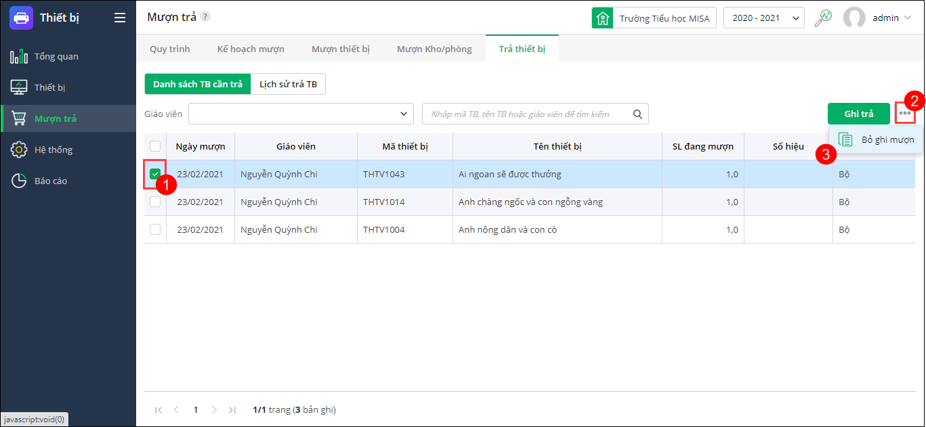926x427 pixels.
Task: Switch to the Mượn thiết bị tab
Action: click(341, 49)
